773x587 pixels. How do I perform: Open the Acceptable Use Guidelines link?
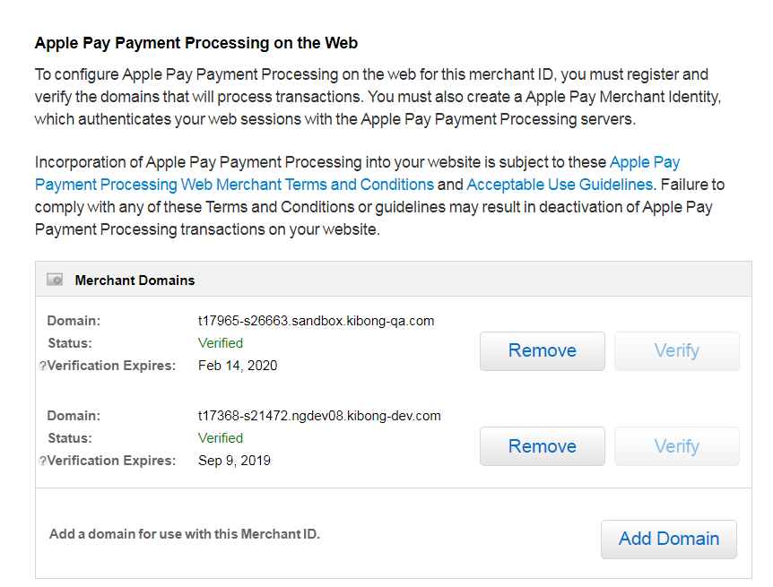click(557, 184)
